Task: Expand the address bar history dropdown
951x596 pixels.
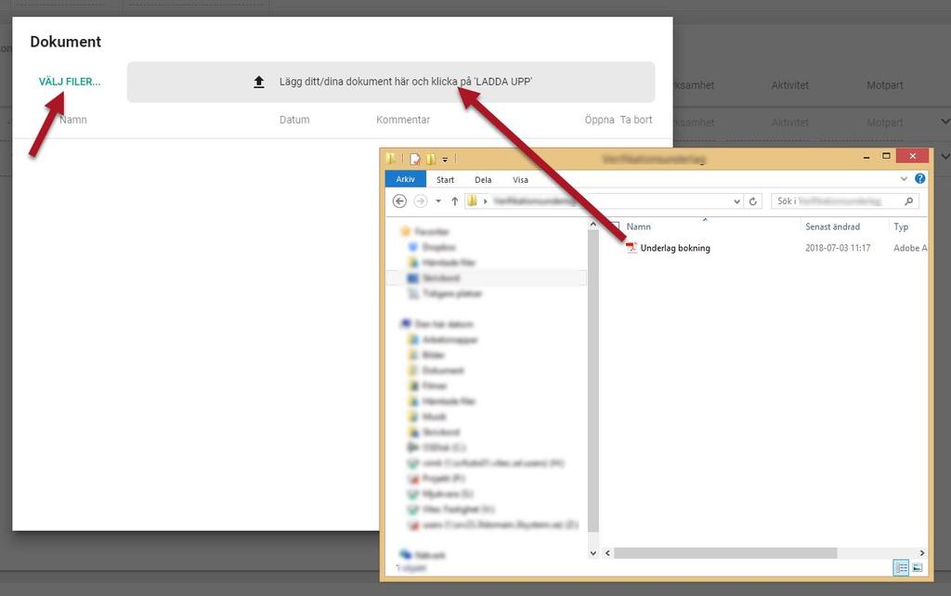Action: 736,201
